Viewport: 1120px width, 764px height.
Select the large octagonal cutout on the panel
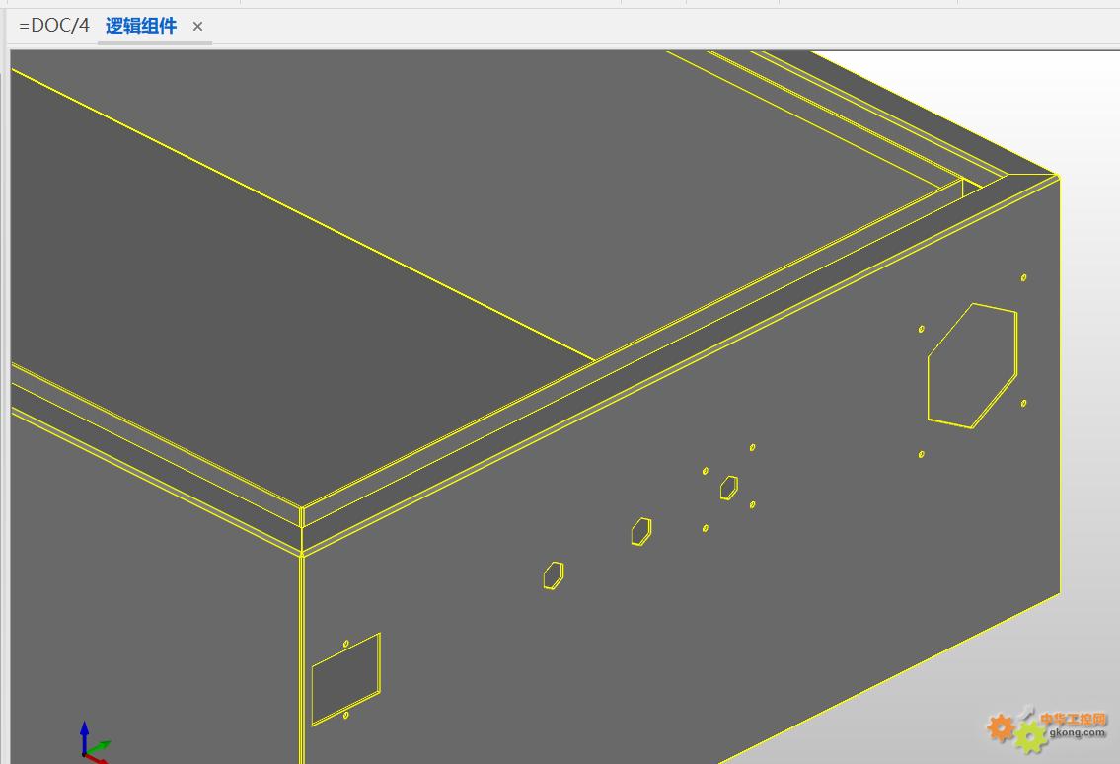pyautogui.click(x=972, y=366)
